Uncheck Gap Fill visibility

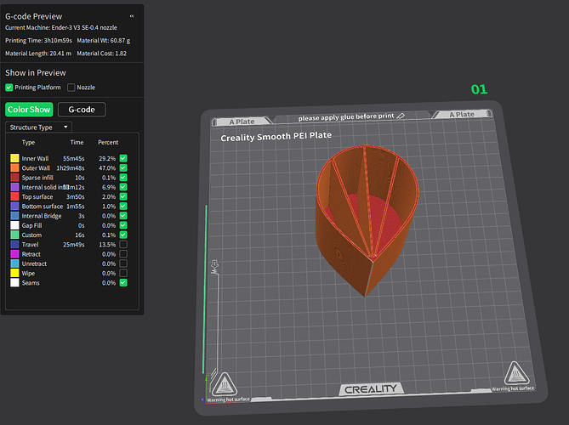pos(123,225)
